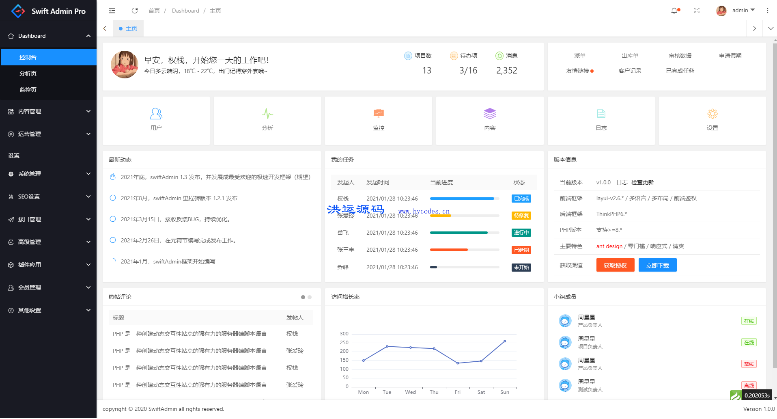Click the 用户 shortcut card icon
Viewport: 777px width, 419px height.
click(x=156, y=114)
